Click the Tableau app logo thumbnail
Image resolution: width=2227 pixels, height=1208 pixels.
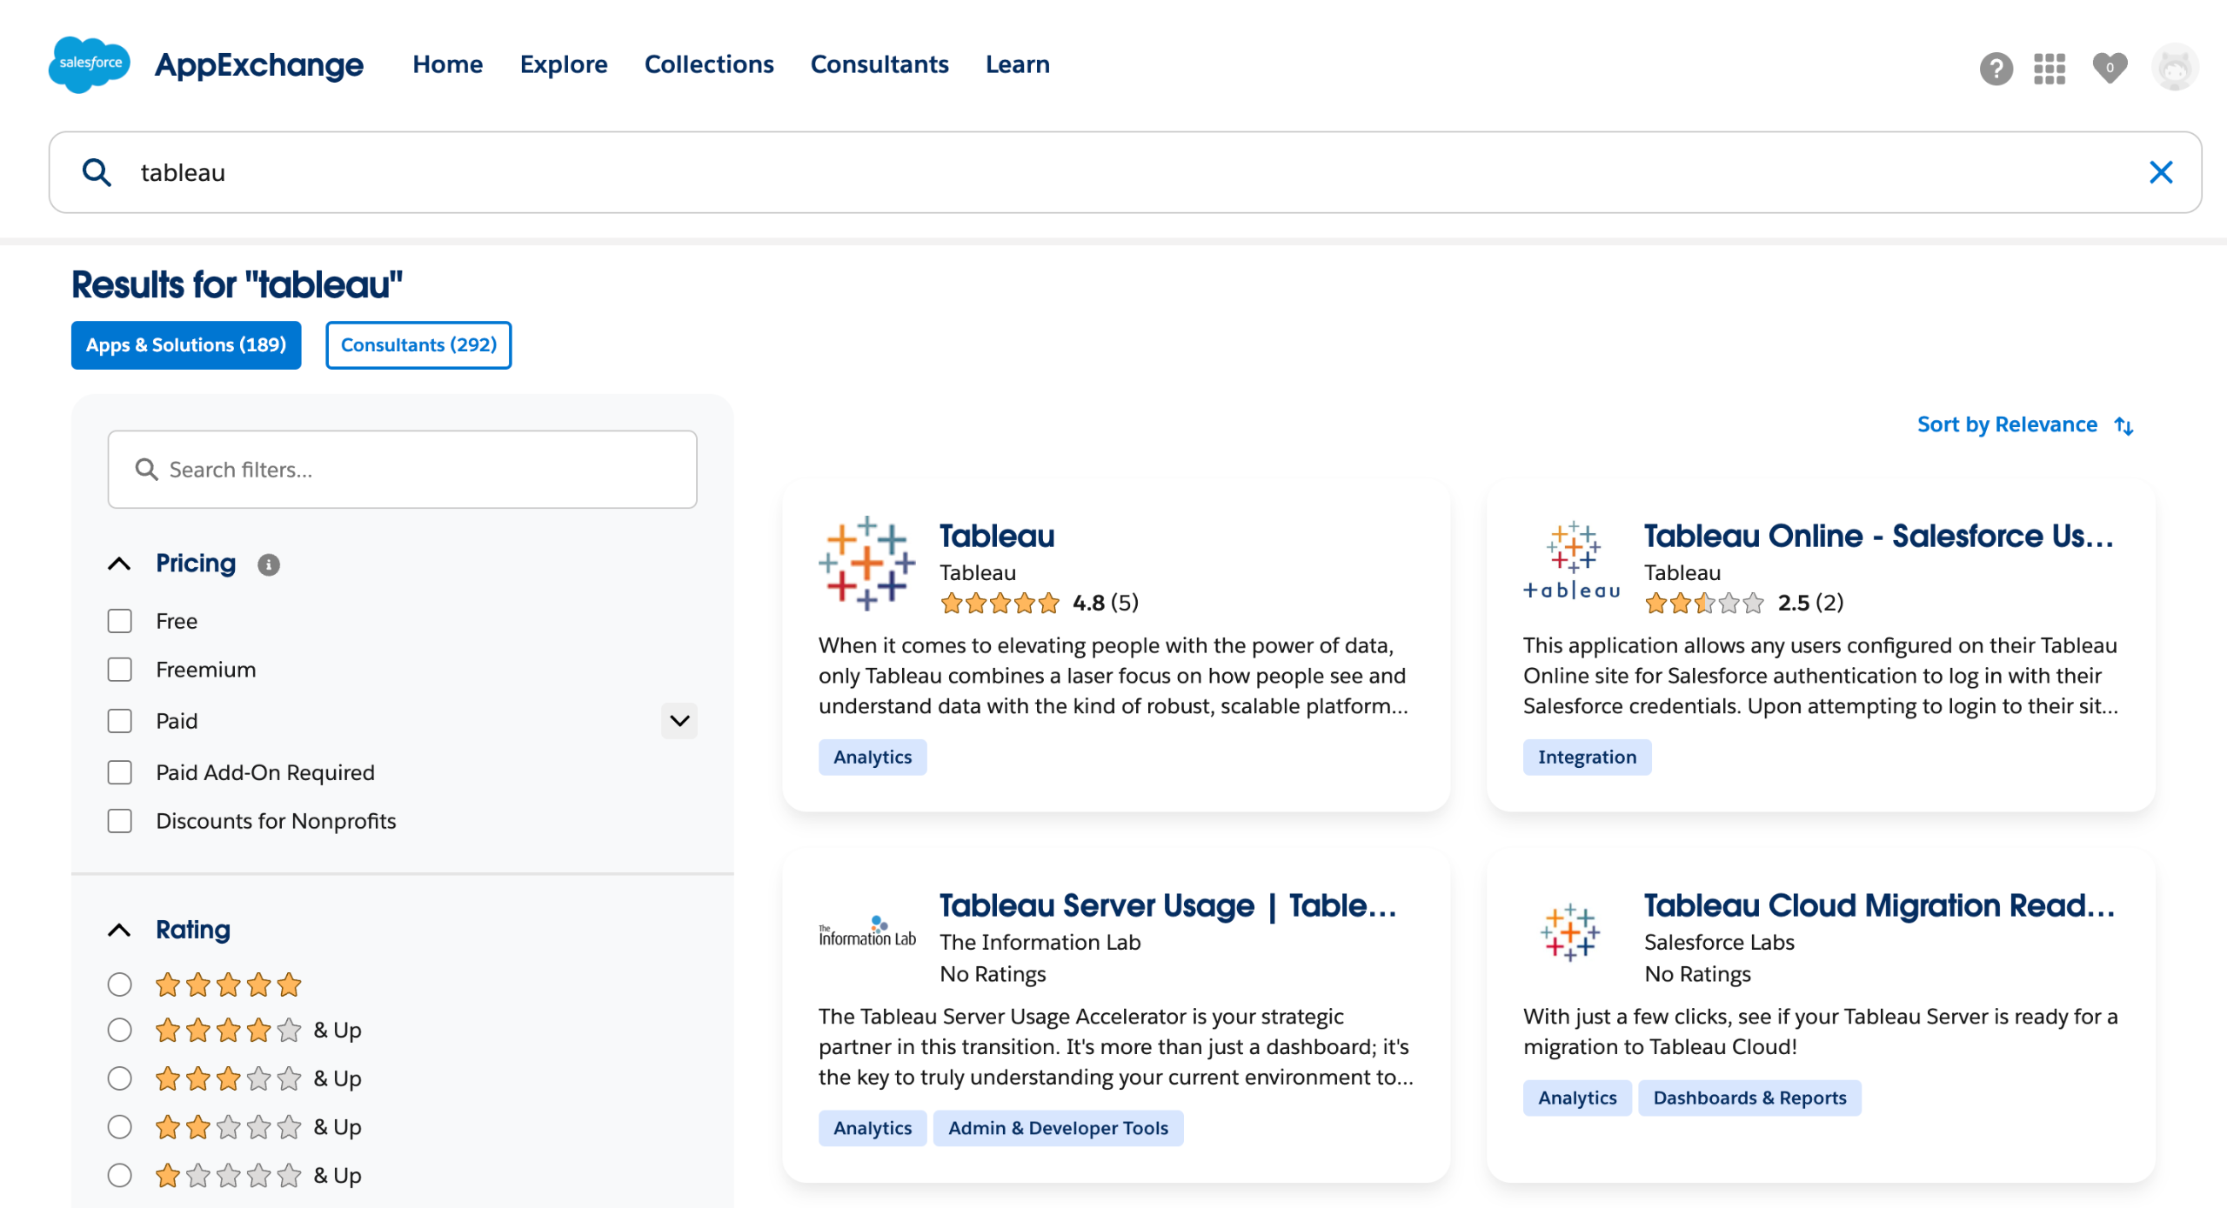[866, 564]
